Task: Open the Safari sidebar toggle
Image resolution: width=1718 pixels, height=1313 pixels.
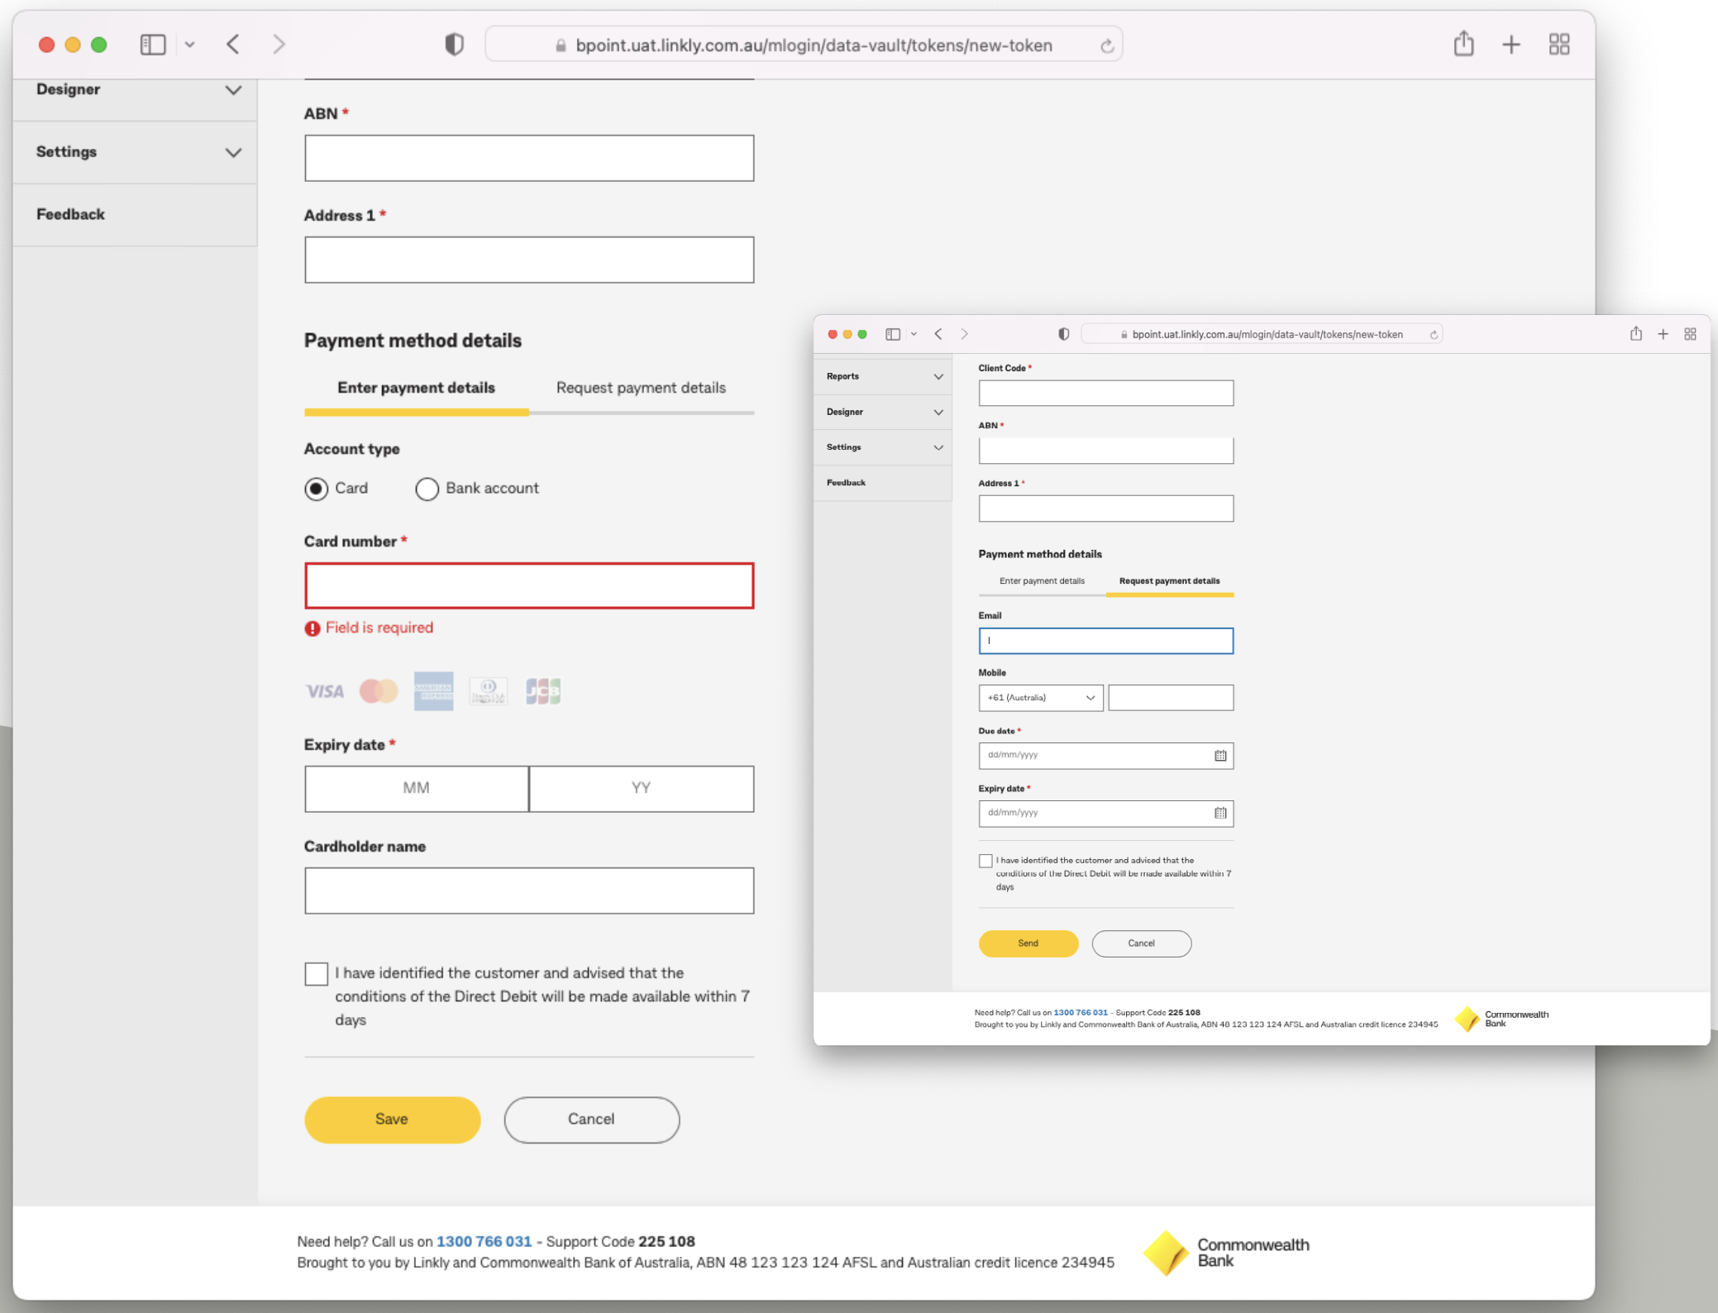Action: pyautogui.click(x=153, y=44)
